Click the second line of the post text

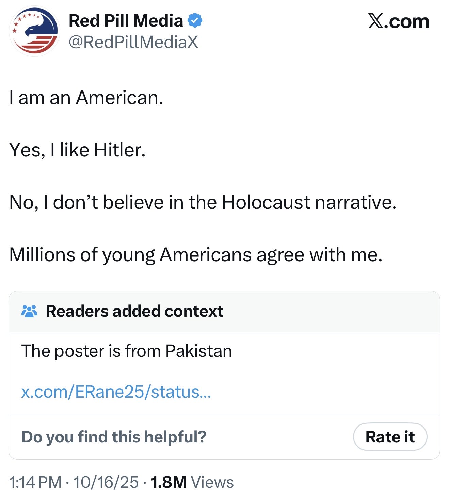(x=77, y=150)
